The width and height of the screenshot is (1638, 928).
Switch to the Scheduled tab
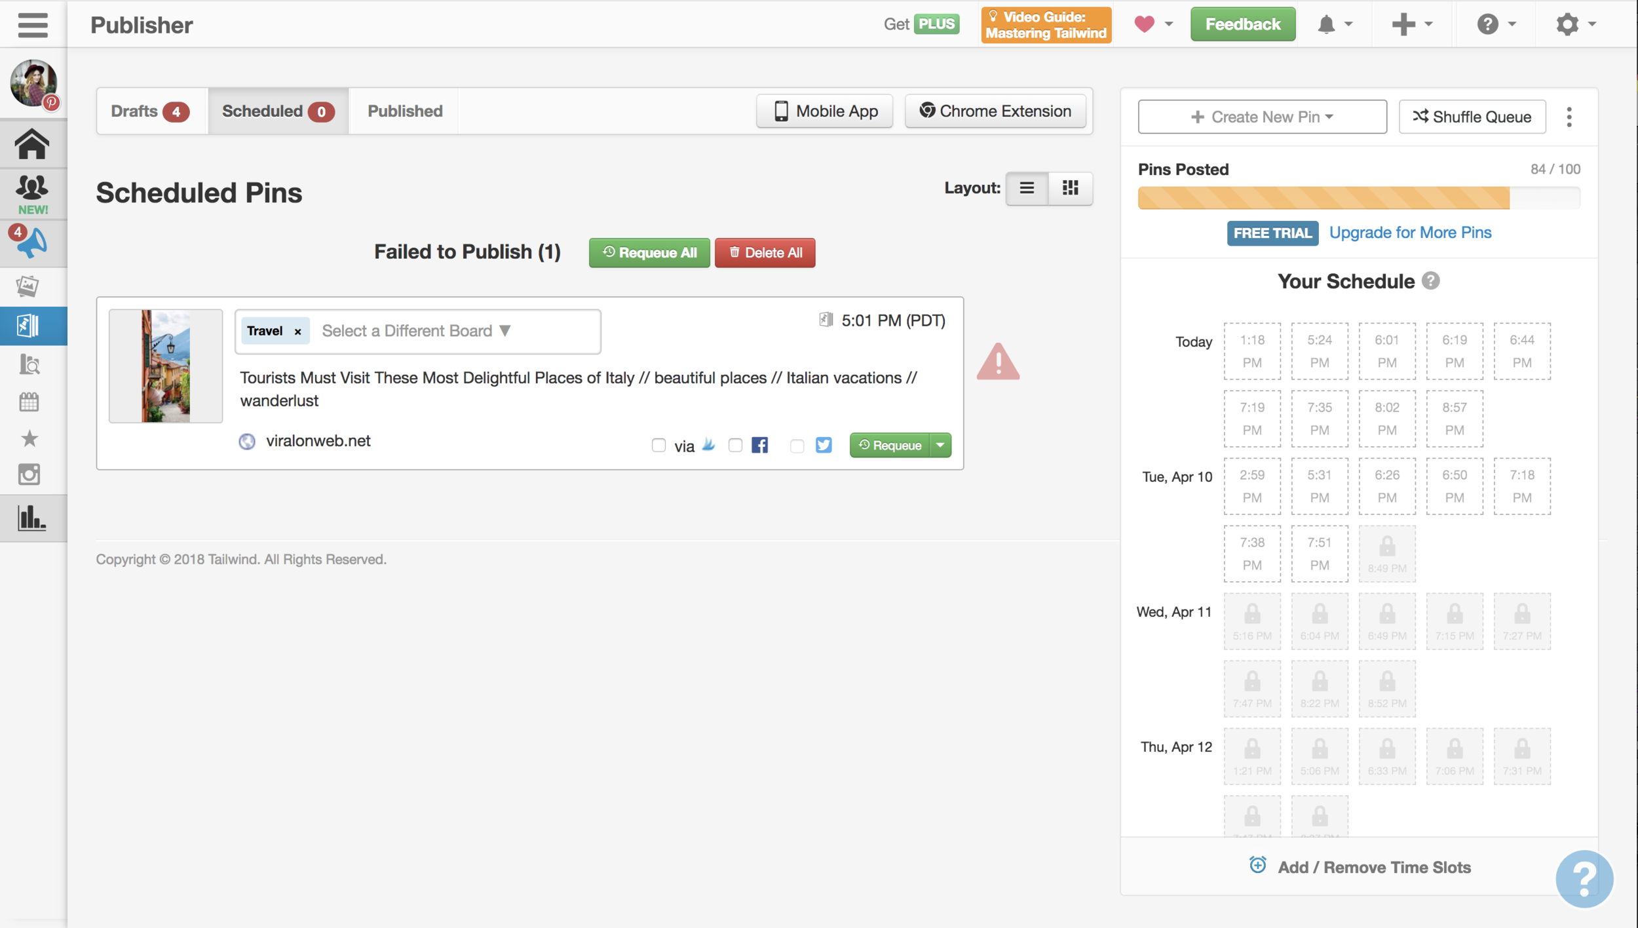278,111
